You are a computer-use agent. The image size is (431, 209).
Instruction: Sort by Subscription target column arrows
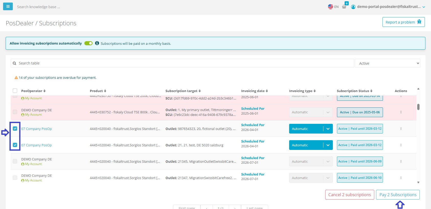[200, 91]
